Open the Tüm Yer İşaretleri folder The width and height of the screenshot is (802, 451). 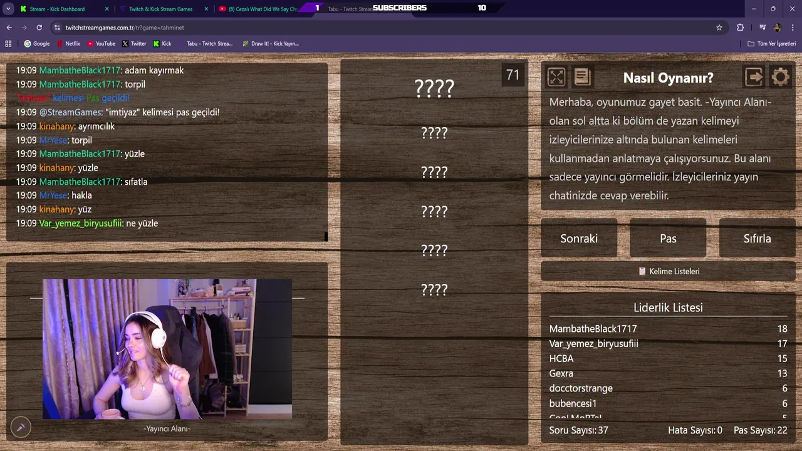(x=772, y=44)
